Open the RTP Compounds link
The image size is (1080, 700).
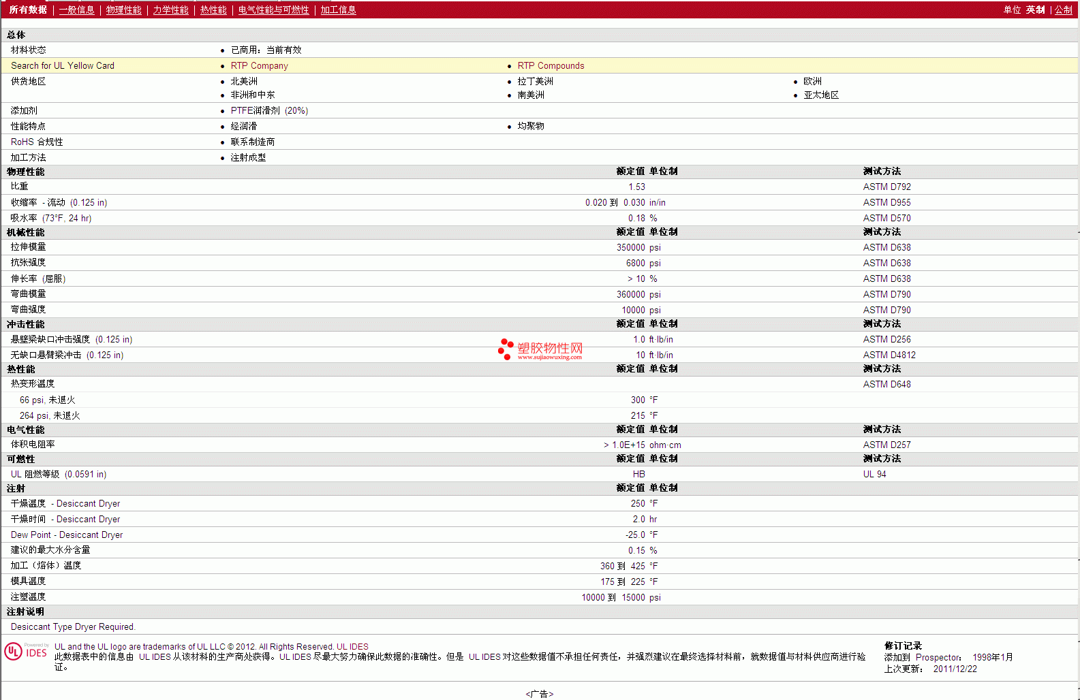point(551,65)
